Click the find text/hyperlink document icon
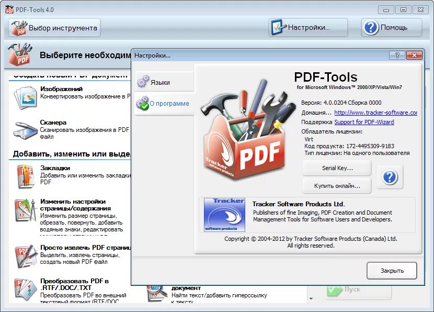 pyautogui.click(x=156, y=294)
